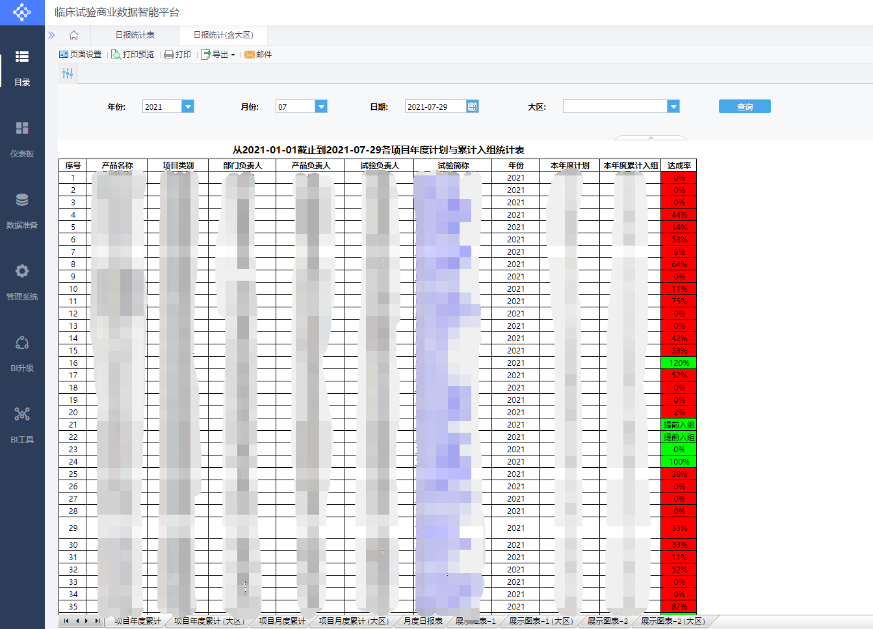The width and height of the screenshot is (873, 629).
Task: Open the 导出 export dropdown
Action: coord(218,55)
